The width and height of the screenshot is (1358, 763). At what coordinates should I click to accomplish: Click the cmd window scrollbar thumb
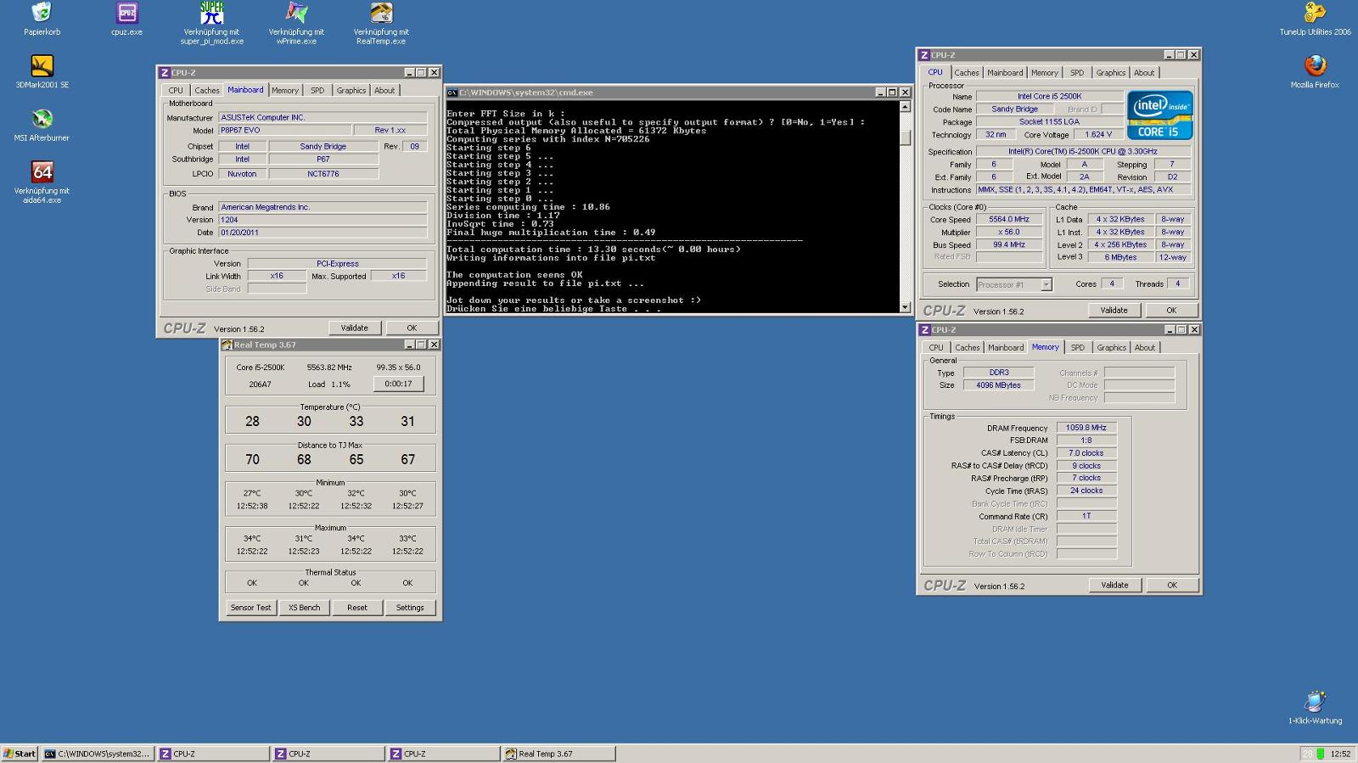click(905, 137)
